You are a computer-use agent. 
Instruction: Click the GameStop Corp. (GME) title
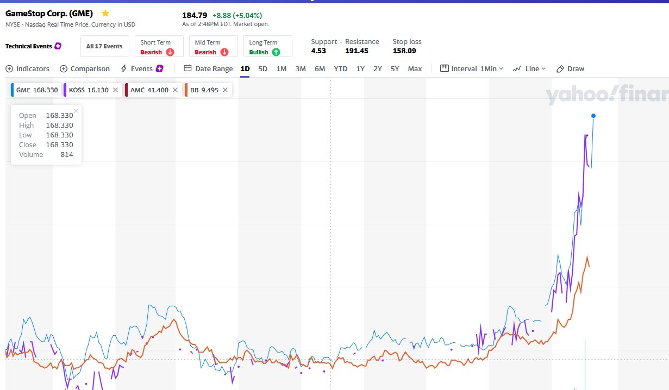[x=49, y=13]
